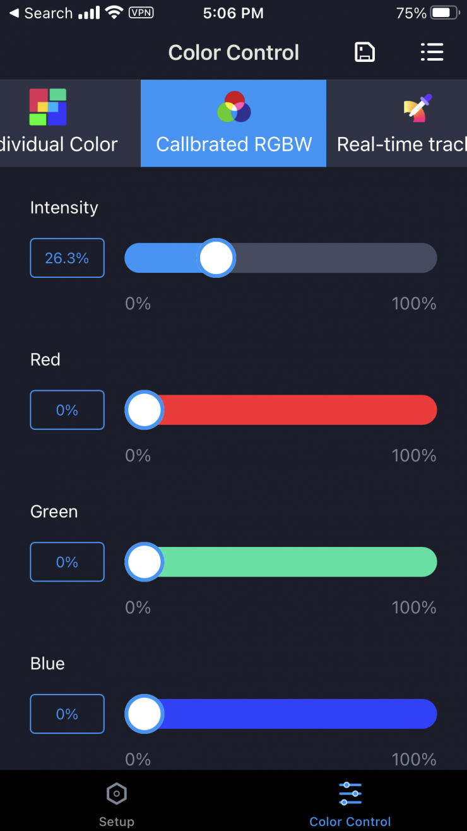This screenshot has height=831, width=467.
Task: Tap the back arrow to Search
Action: click(x=14, y=13)
